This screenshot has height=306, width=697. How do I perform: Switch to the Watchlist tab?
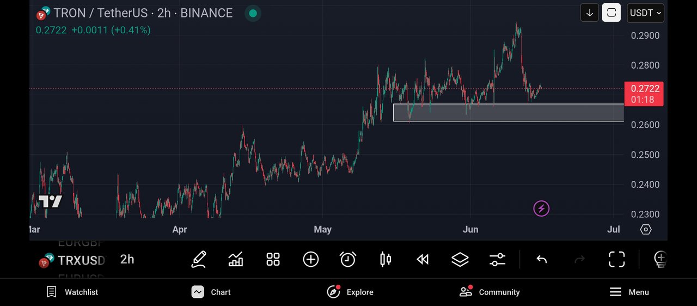tap(72, 292)
